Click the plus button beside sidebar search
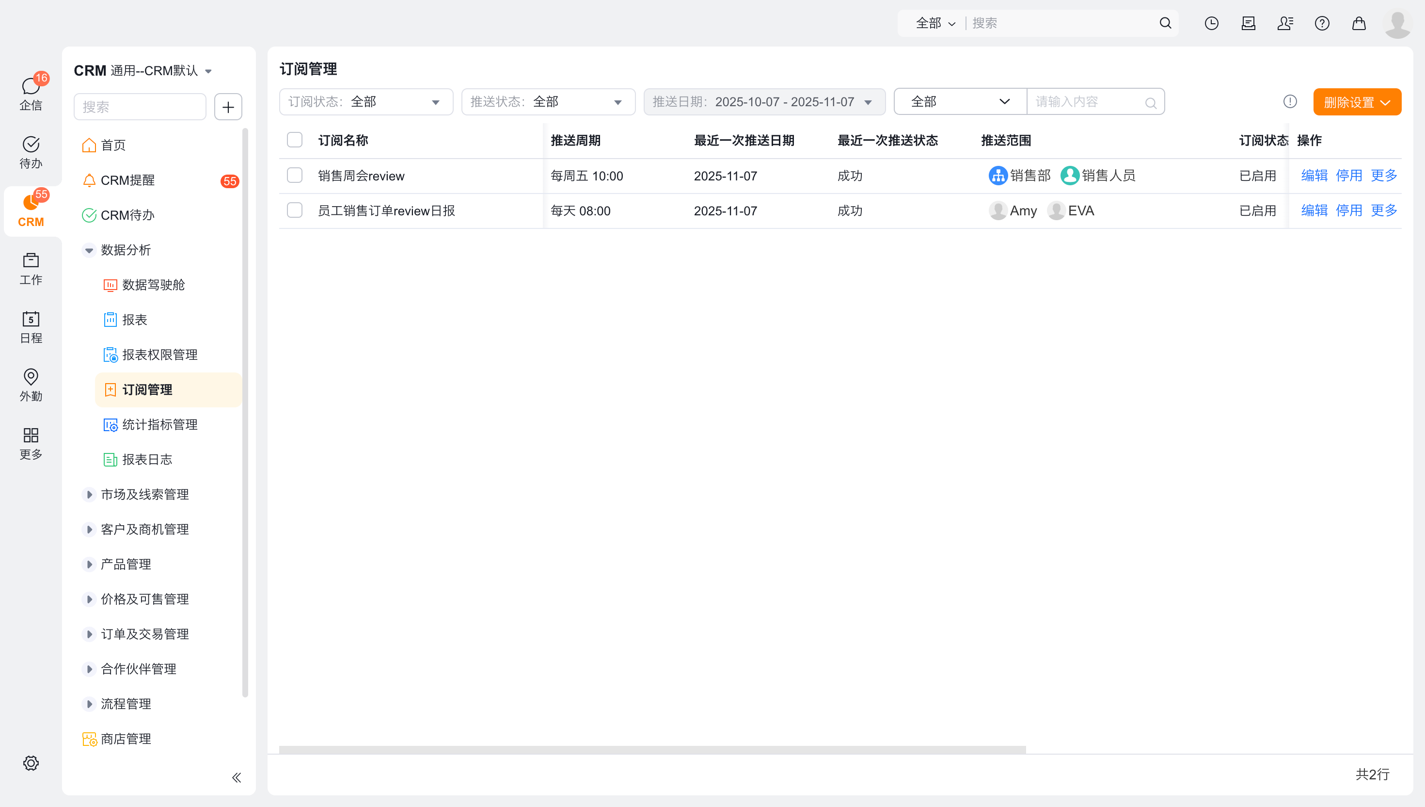Viewport: 1425px width, 807px height. click(x=228, y=107)
